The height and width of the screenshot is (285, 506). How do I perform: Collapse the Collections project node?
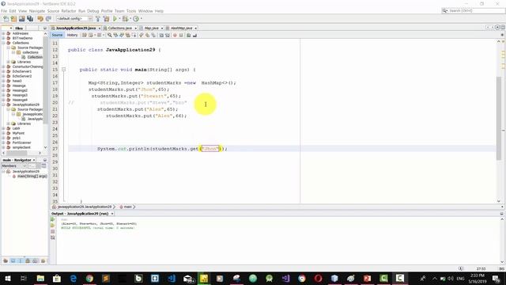click(x=3, y=43)
